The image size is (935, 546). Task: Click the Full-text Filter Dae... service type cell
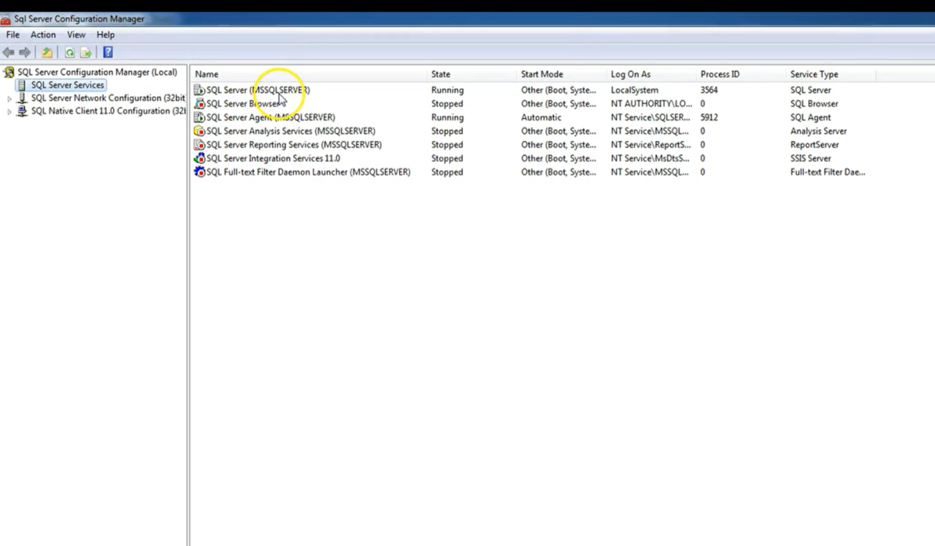827,172
